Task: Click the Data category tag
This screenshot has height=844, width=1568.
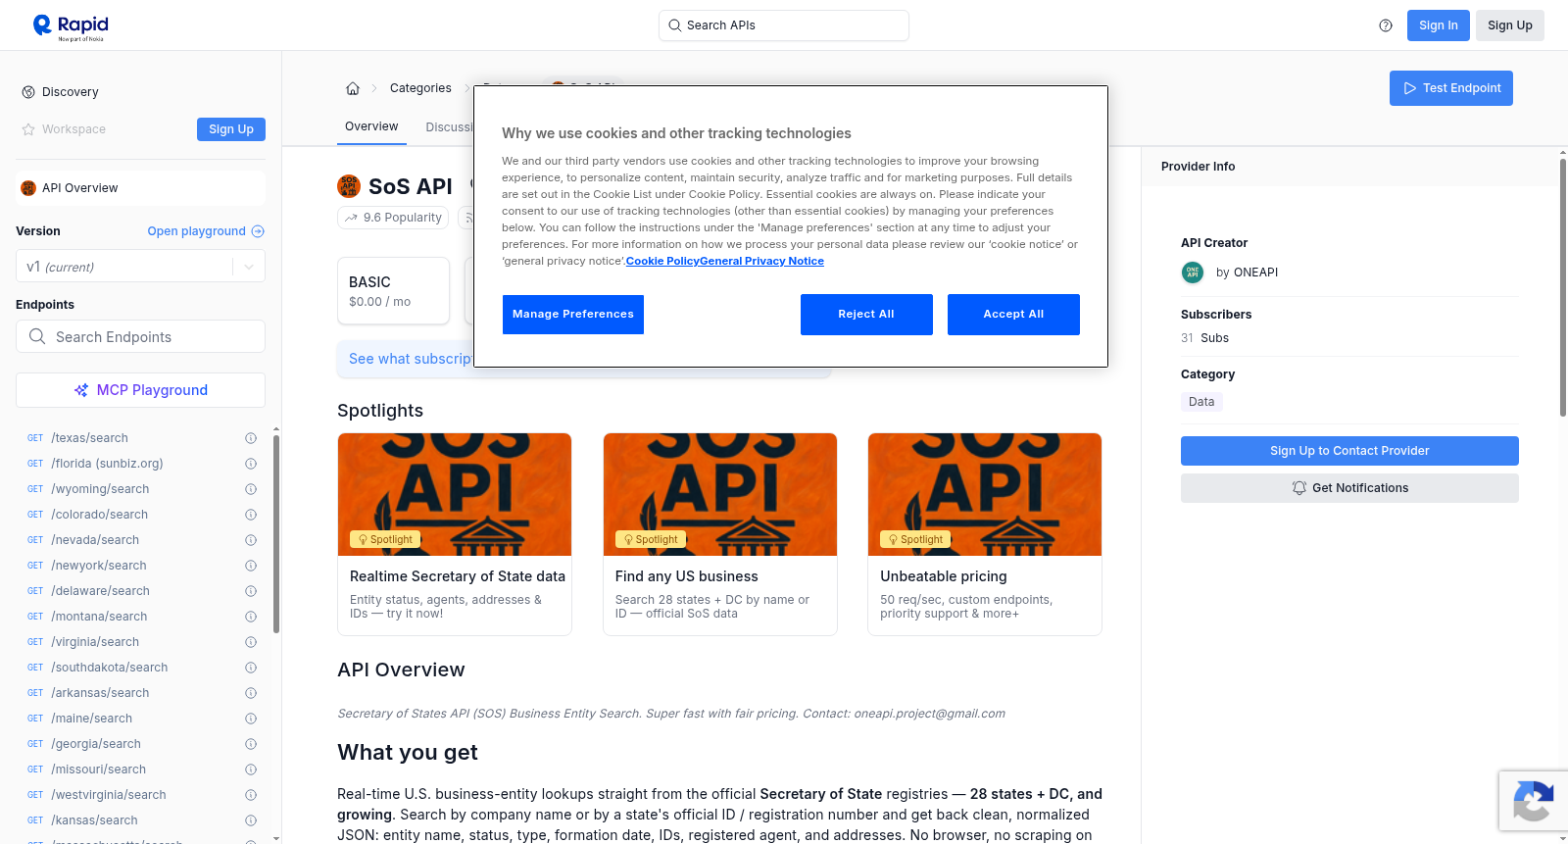Action: click(x=1201, y=402)
